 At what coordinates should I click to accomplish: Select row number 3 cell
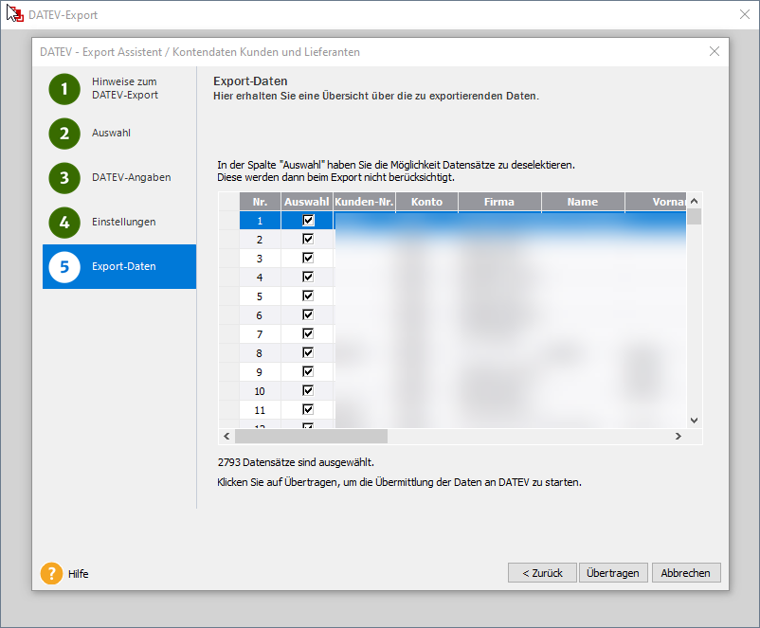pyautogui.click(x=261, y=259)
